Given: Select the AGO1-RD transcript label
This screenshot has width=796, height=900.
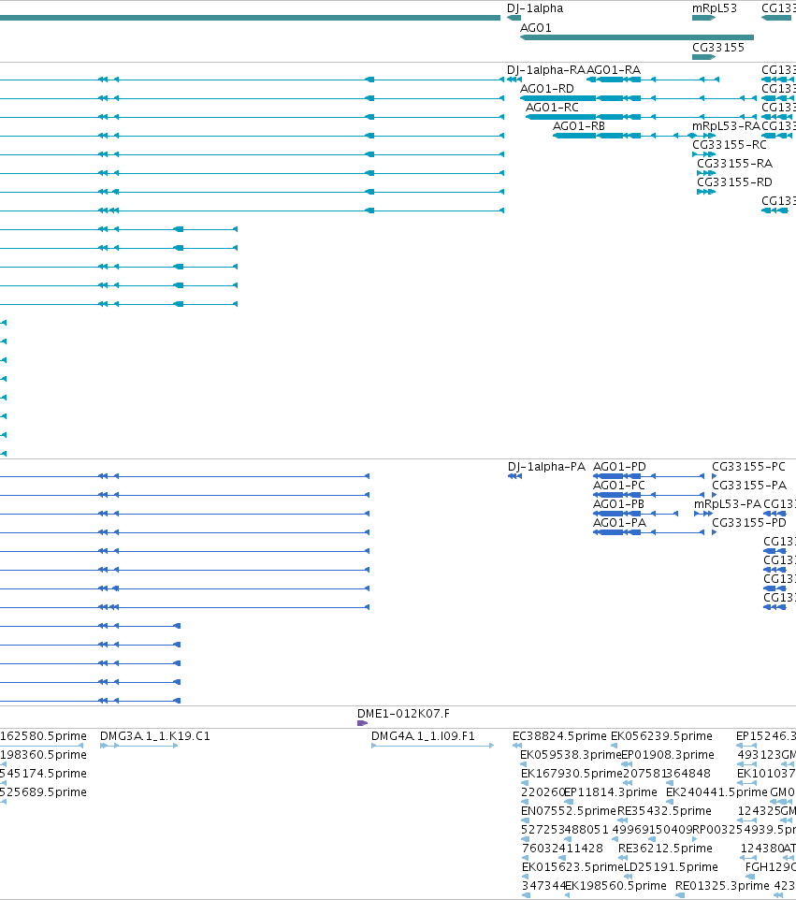Looking at the screenshot, I should click(547, 88).
